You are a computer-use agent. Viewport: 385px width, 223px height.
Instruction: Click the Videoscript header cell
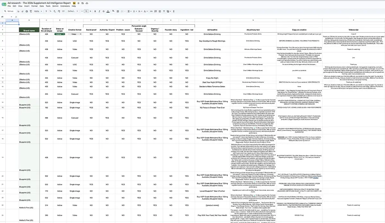[354, 30]
